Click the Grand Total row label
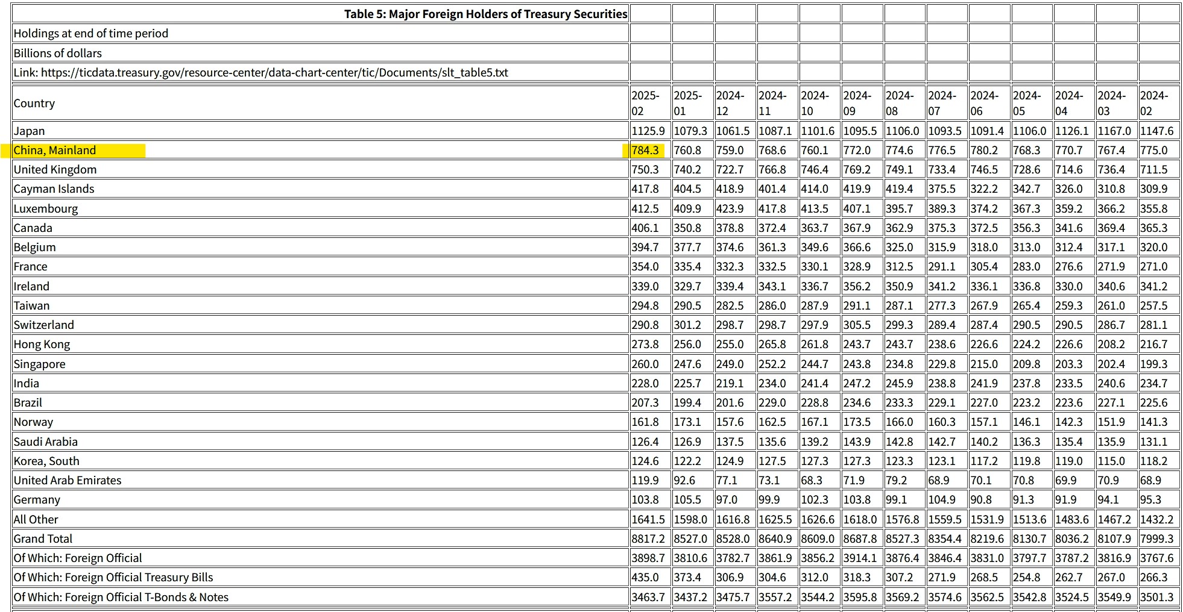This screenshot has height=612, width=1183. point(43,539)
